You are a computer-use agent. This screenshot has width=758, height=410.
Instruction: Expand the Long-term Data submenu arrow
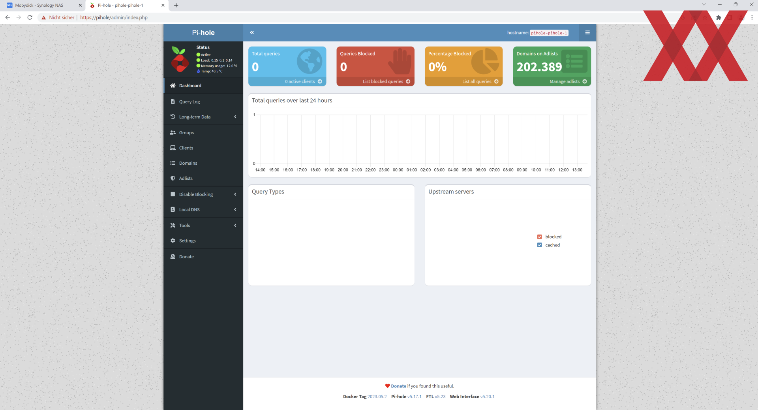pos(235,117)
